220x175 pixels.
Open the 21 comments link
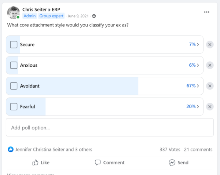pos(198,150)
